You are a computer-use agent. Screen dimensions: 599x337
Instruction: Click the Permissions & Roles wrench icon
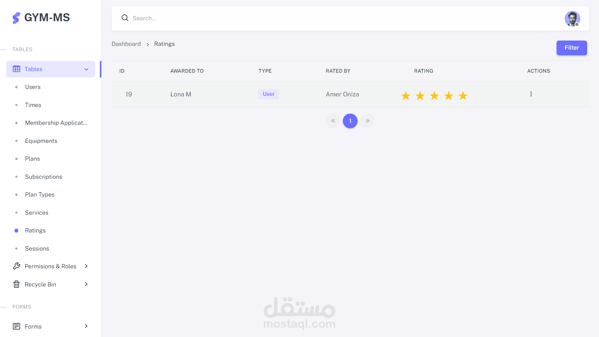click(x=17, y=266)
